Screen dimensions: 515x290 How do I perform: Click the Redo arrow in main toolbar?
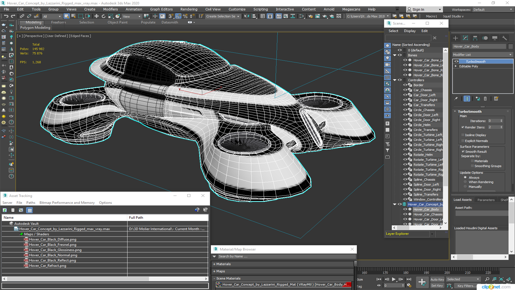13,16
